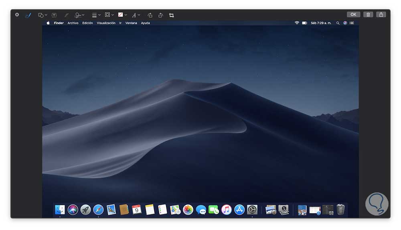
Task: Launch Safari compass in the Dock
Action: coord(98,210)
